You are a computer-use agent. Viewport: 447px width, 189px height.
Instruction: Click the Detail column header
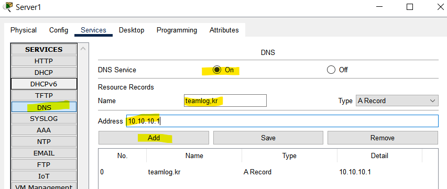click(x=379, y=155)
